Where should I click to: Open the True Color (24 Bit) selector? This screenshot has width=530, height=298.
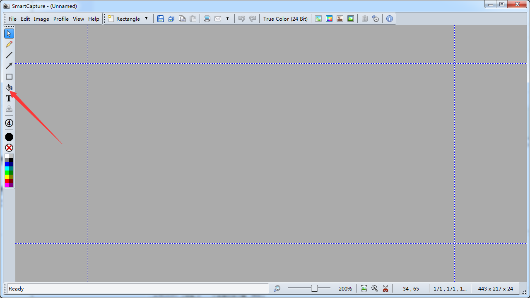pos(285,19)
